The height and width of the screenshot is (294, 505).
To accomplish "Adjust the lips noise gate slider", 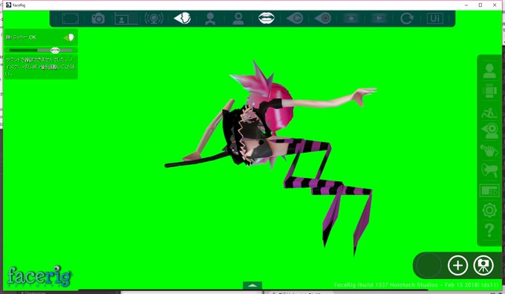I will coord(41,50).
